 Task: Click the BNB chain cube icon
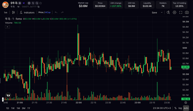(20, 3)
